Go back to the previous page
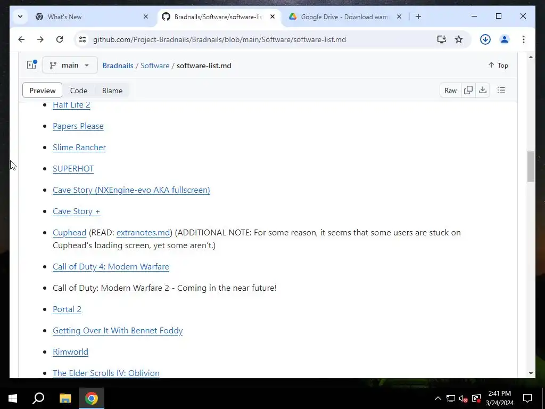This screenshot has width=545, height=409. [21, 39]
